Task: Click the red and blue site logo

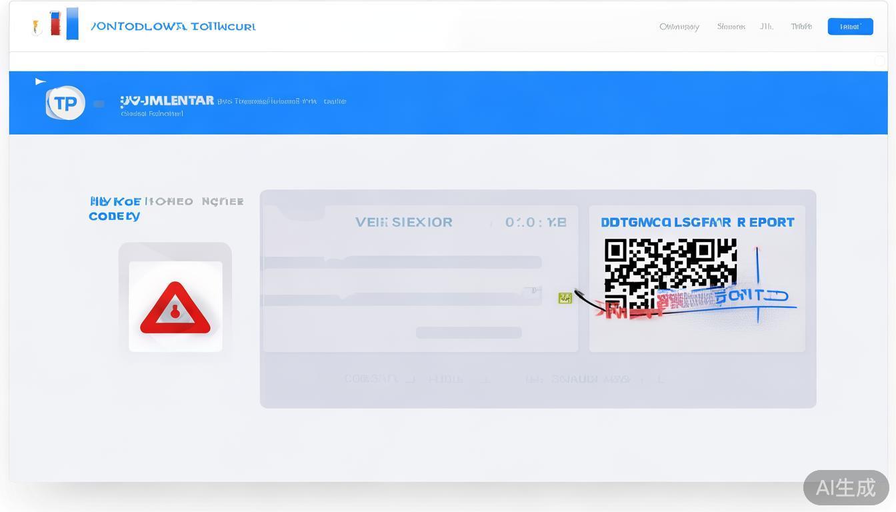Action: click(65, 24)
